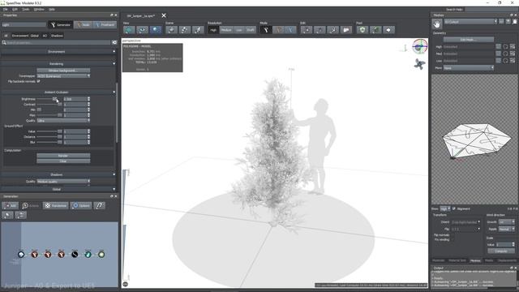Select the last green leaf node
This screenshot has width=519, height=292.
pos(101,254)
